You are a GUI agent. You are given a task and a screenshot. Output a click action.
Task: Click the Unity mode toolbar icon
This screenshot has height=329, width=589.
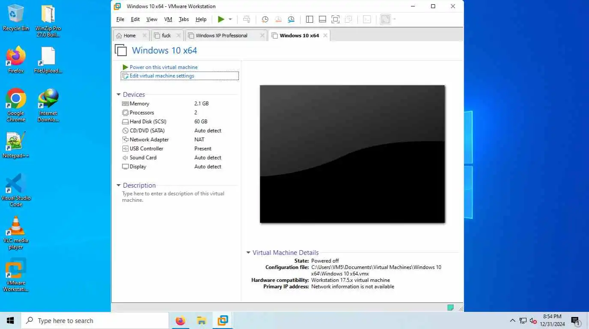tap(348, 19)
